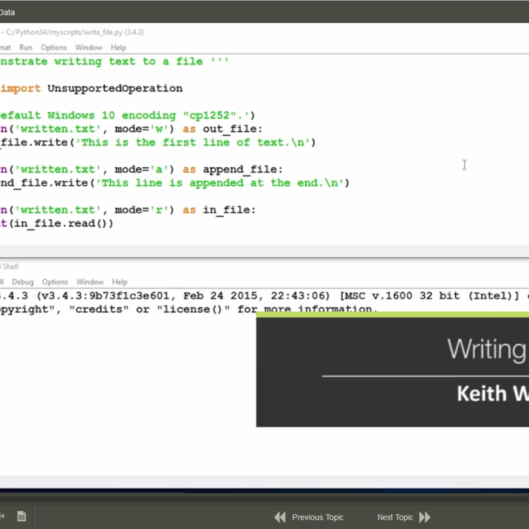The width and height of the screenshot is (529, 529).
Task: Click the "credits" text in the Shell
Action: (99, 309)
